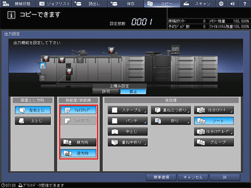Image resolution: width=251 pixels, height=188 pixels.
Task: Select the highlighted blue output tray icon
Action: click(43, 66)
